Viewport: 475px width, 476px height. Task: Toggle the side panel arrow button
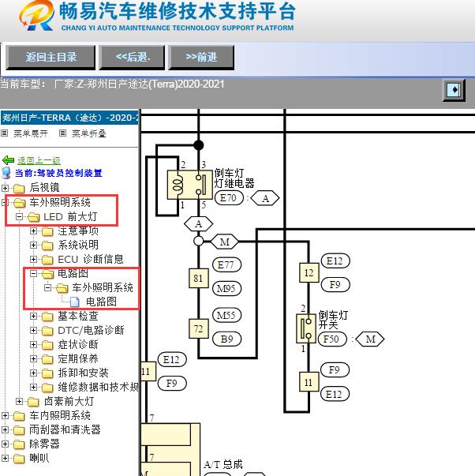(x=454, y=90)
